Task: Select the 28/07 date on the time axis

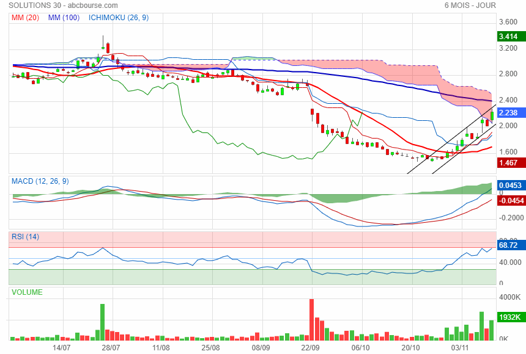Action: [111, 348]
